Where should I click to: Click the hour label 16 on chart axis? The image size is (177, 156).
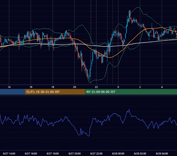[x=31, y=87]
